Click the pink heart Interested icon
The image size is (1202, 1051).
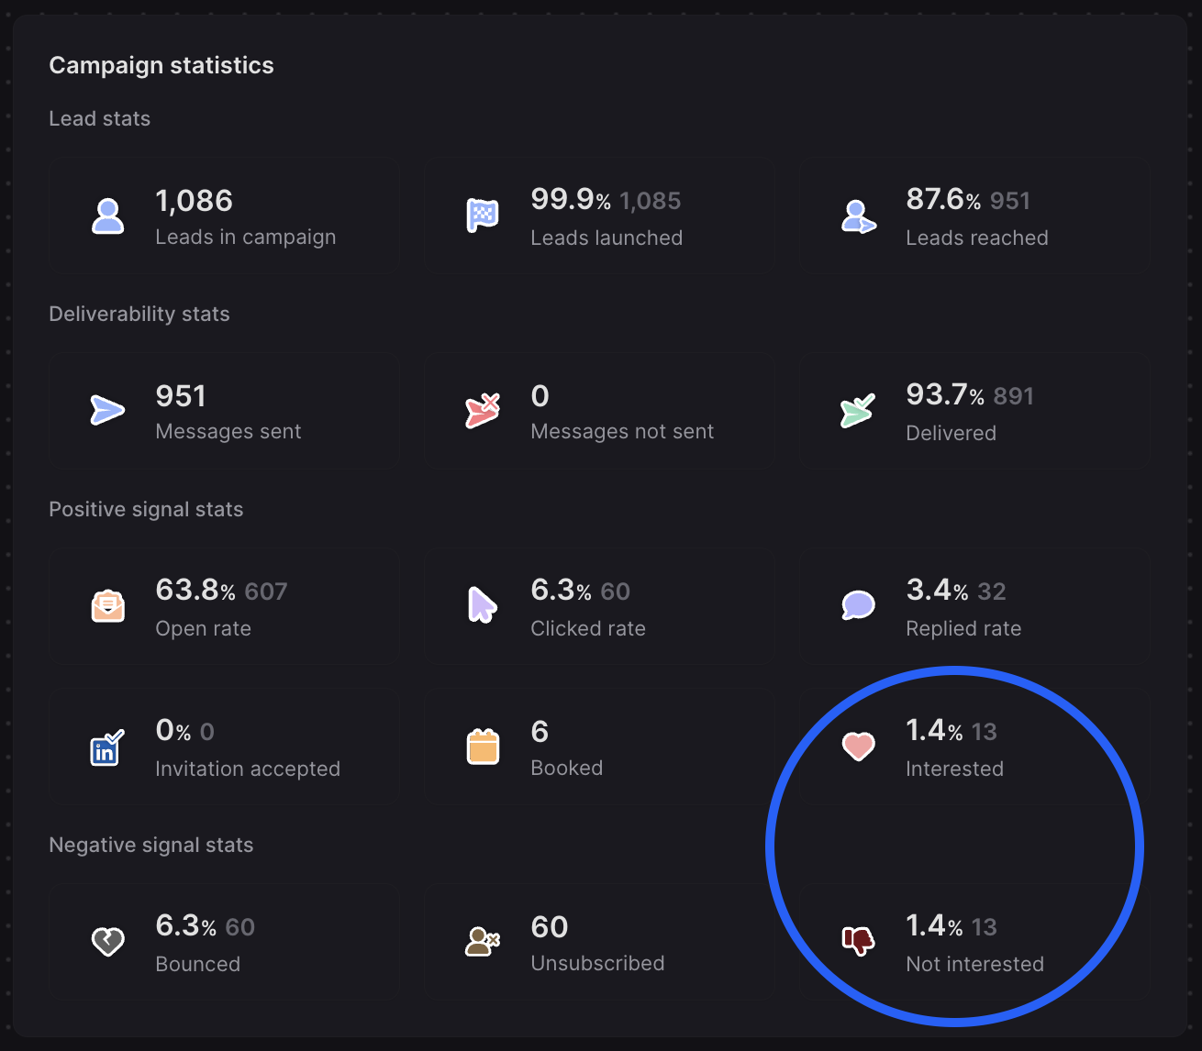859,747
